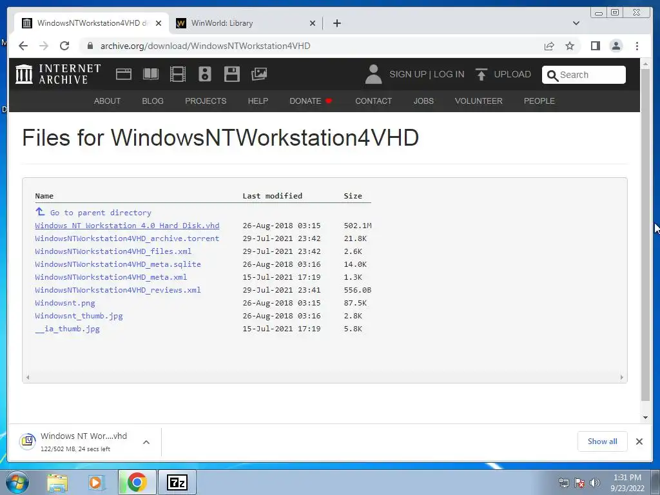Open the DONATE nav menu item
The height and width of the screenshot is (495, 660).
coord(311,101)
